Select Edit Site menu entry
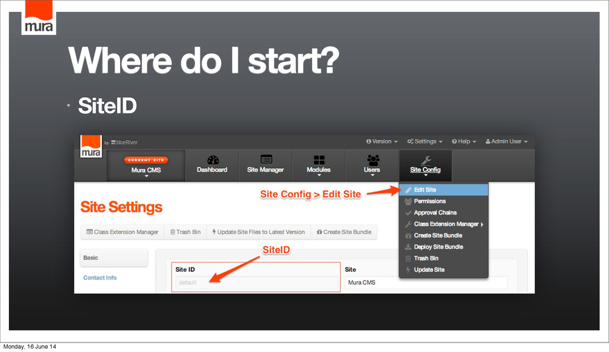 [444, 190]
